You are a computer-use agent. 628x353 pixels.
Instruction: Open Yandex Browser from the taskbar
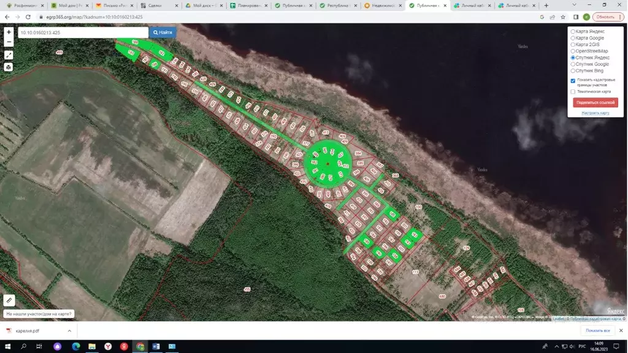click(108, 346)
